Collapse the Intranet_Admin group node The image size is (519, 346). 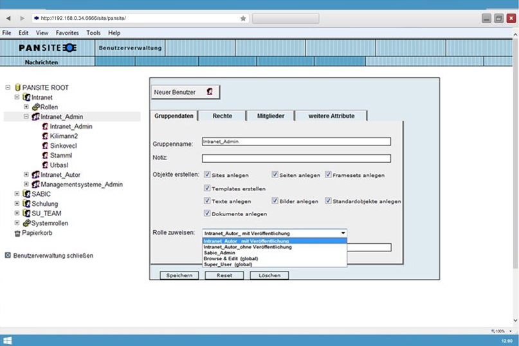click(26, 116)
